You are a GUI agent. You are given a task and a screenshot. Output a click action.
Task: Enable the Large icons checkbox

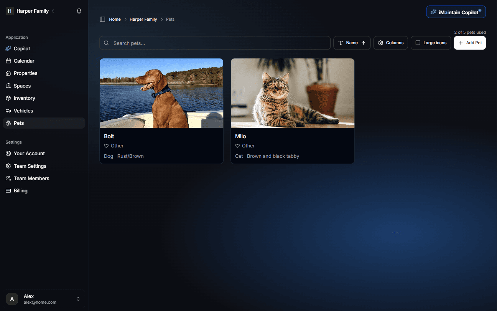click(418, 43)
